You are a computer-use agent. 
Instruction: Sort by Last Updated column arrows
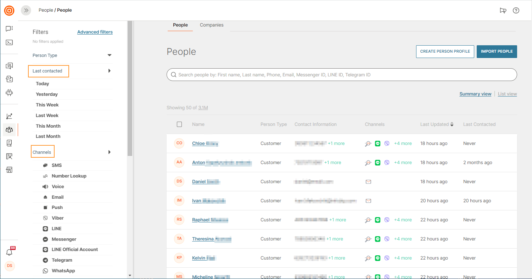click(452, 124)
